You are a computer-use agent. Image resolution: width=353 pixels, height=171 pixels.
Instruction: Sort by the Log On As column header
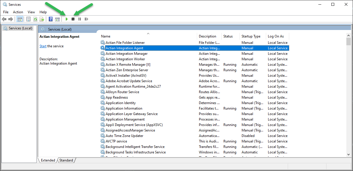tap(277, 36)
